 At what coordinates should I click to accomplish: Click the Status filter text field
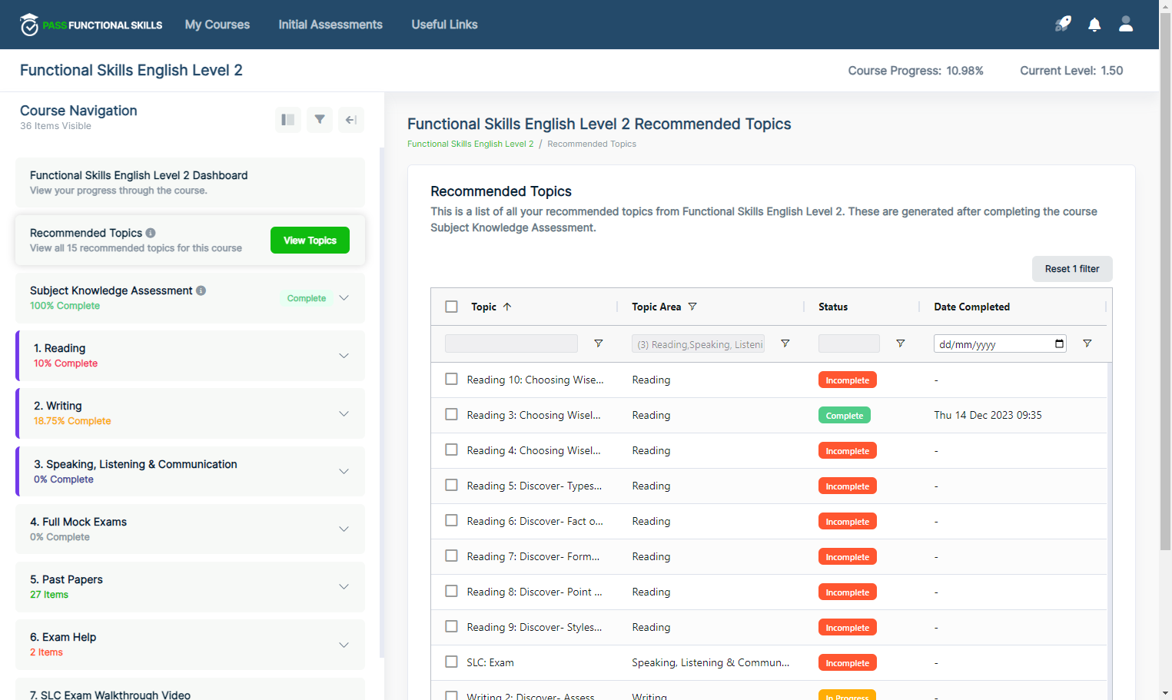pos(849,343)
